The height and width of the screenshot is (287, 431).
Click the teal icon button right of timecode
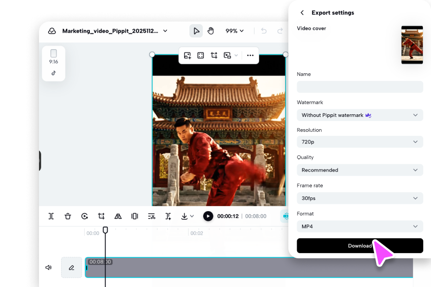[285, 216]
